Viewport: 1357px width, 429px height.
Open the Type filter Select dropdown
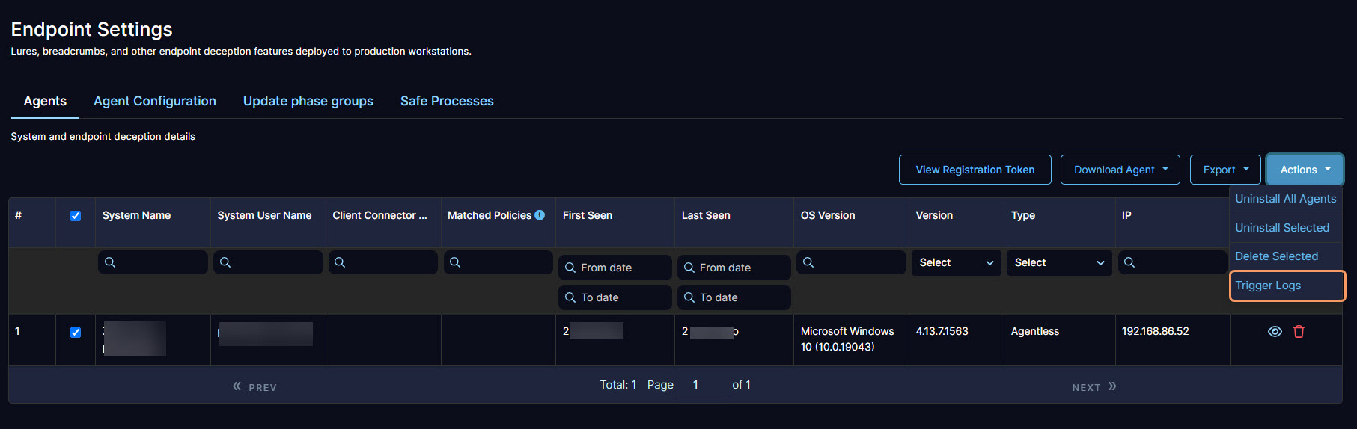tap(1058, 263)
